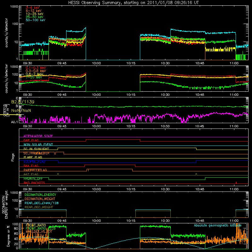Click the MAX_DET_VS_TOT legend label
This screenshot has width=252, height=252.
point(39,232)
